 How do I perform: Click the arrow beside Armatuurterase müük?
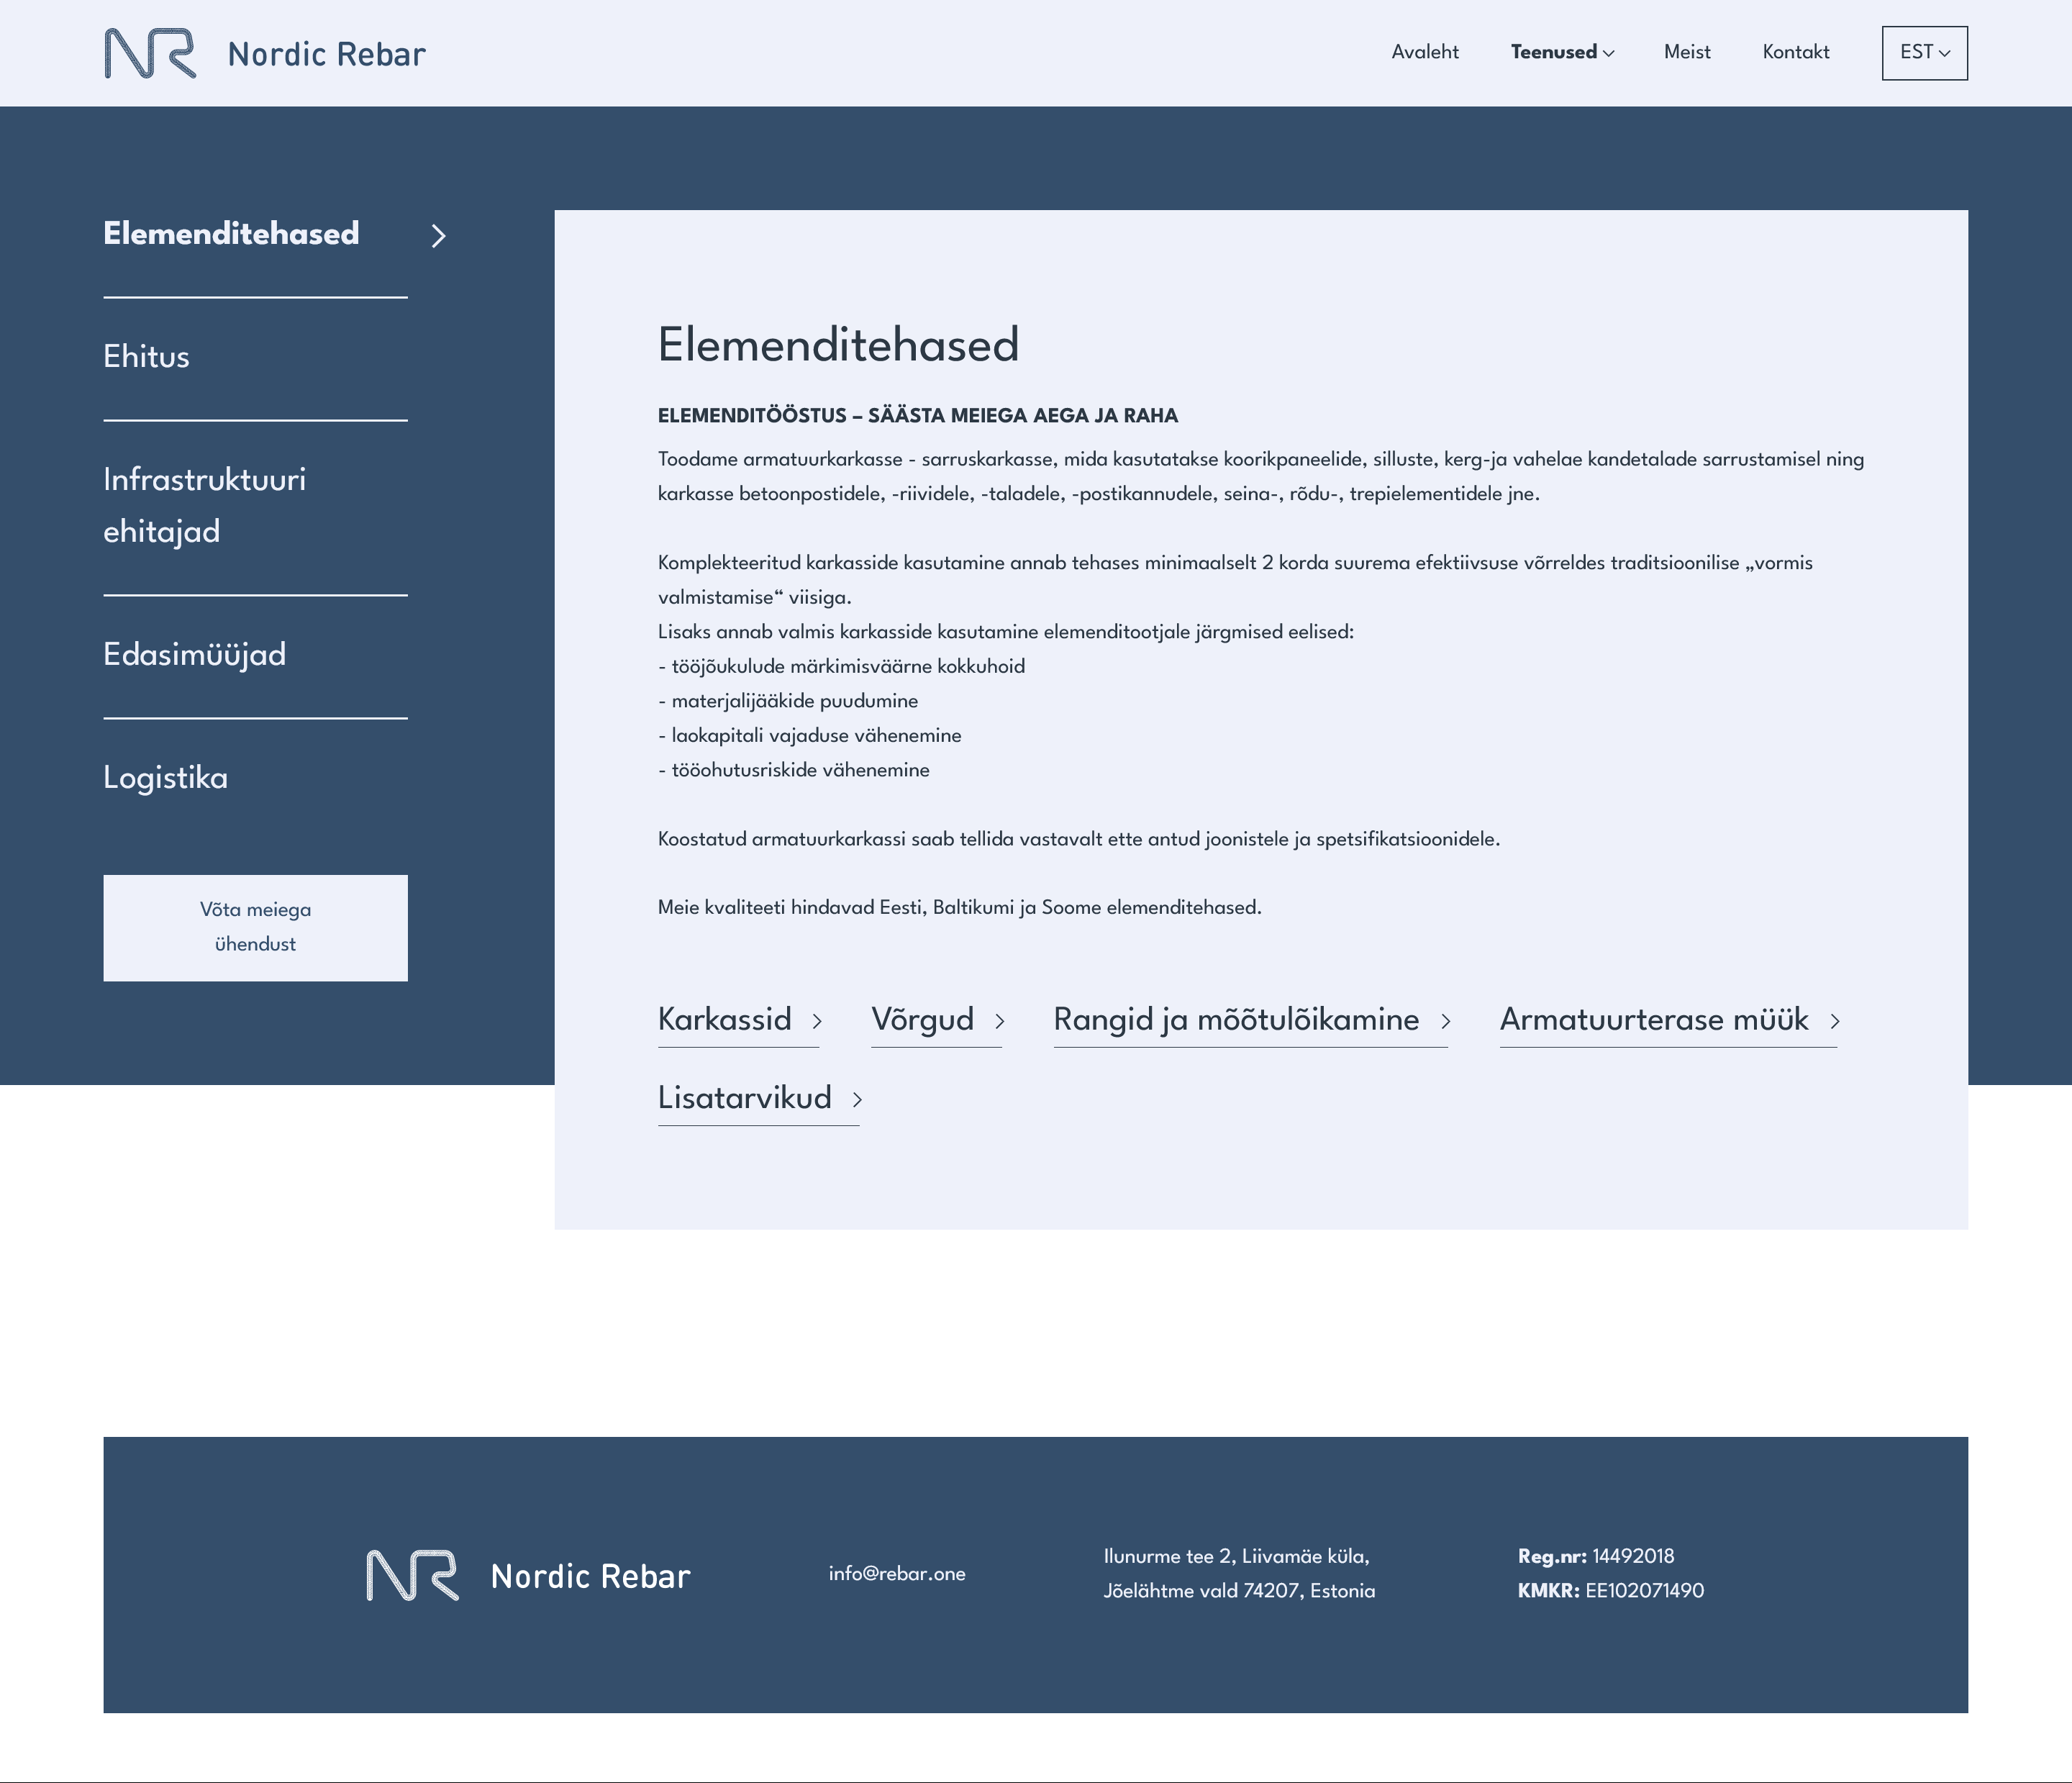point(1835,1021)
